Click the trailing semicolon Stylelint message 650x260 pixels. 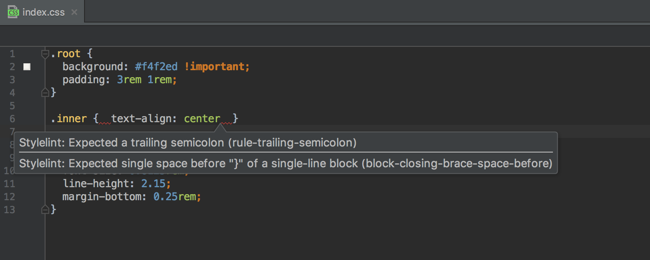coord(188,143)
